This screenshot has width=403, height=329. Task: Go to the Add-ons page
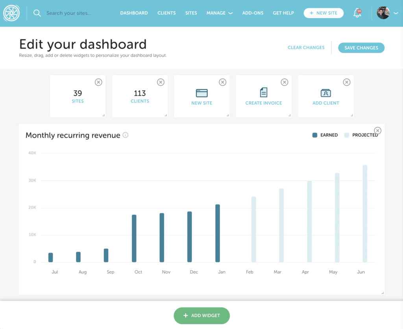(x=253, y=13)
